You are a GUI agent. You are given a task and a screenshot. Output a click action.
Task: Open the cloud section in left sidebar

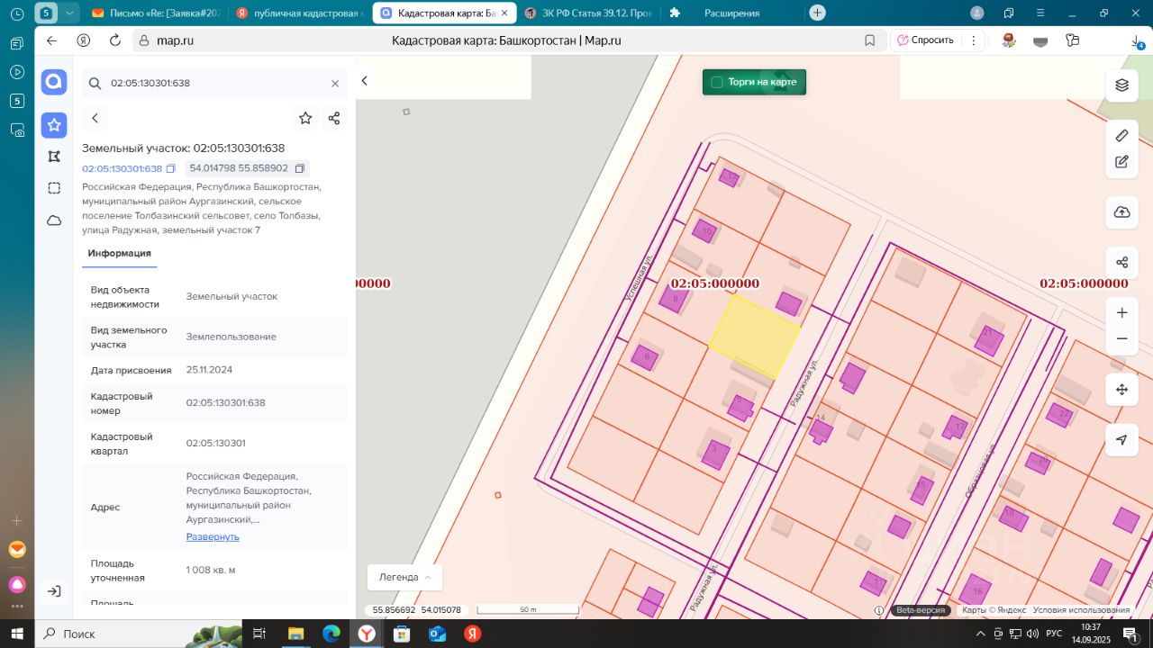tap(54, 220)
